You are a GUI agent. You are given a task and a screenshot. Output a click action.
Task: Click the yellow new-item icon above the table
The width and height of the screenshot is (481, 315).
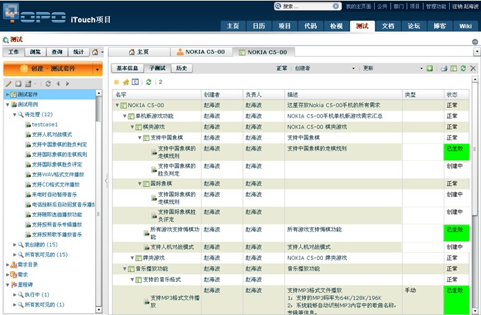(x=117, y=82)
